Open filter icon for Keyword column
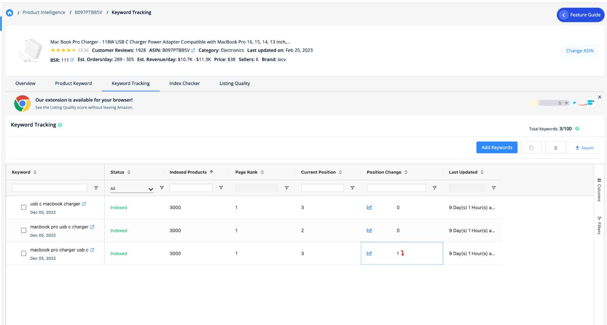Image resolution: width=607 pixels, height=325 pixels. click(96, 188)
